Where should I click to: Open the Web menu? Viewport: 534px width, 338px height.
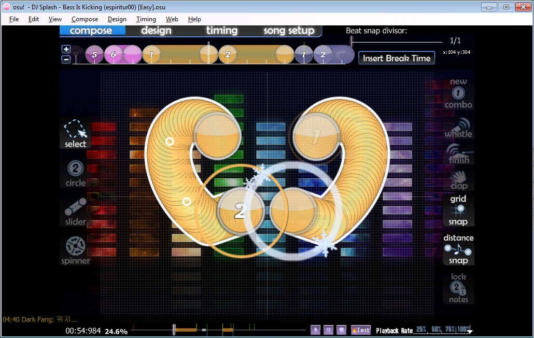coord(172,19)
